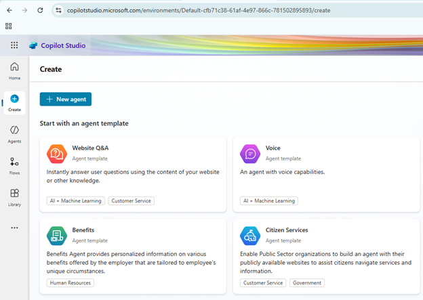
Task: Click Benefits Agent description text
Action: 131,263
